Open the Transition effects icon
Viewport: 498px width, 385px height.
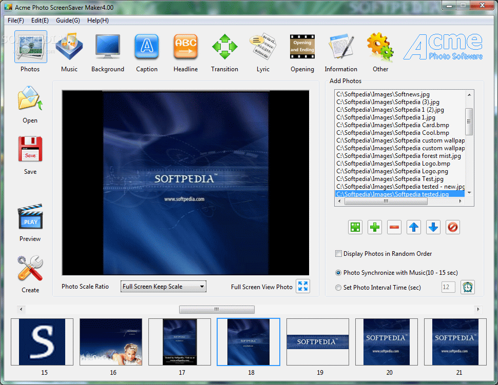224,47
